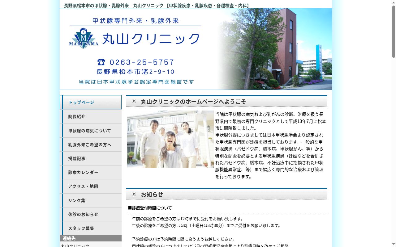Click the 丸山クリニック header title
This screenshot has height=247, width=396.
[x=151, y=39]
